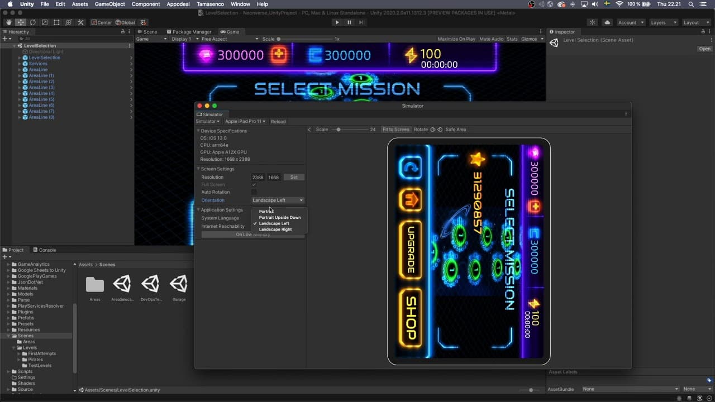Lock the Inspector panel
The image size is (715, 402).
tap(703, 32)
